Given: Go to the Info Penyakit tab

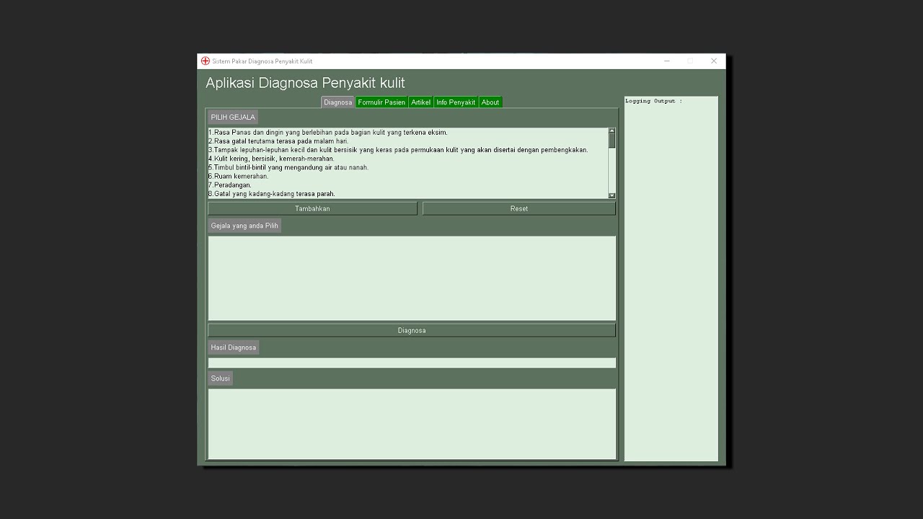Looking at the screenshot, I should [456, 102].
